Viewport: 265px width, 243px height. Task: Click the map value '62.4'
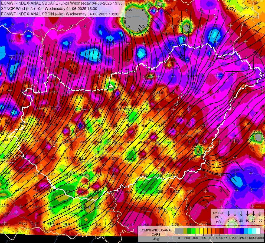(82, 224)
